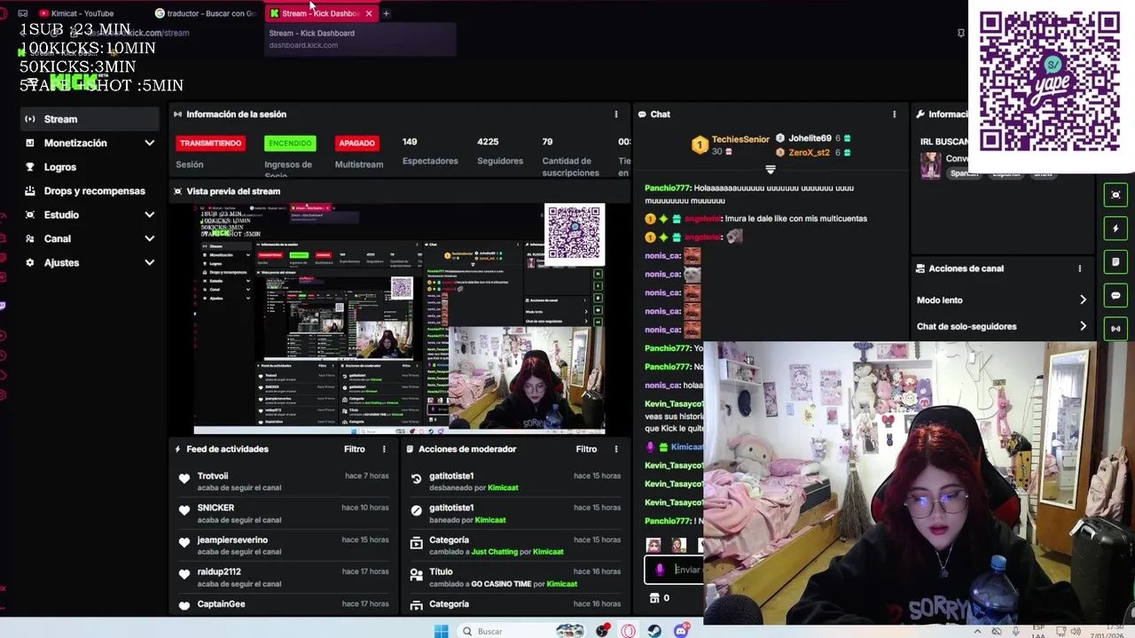Click the purple emote icon in chat input
Screen dimensions: 1135x638
click(x=659, y=570)
